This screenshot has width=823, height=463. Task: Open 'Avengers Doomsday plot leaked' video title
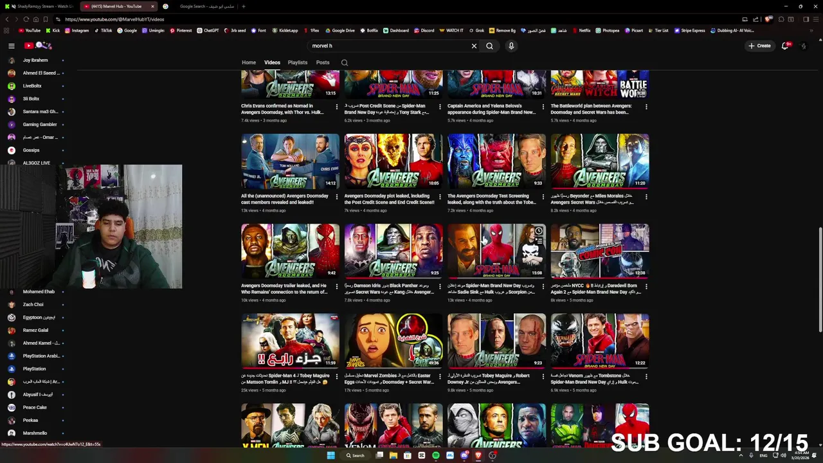(389, 199)
